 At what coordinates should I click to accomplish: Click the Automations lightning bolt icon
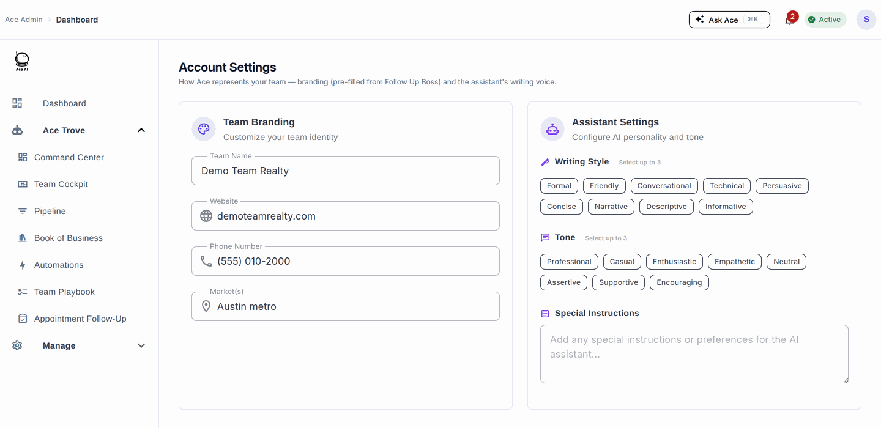(x=23, y=265)
